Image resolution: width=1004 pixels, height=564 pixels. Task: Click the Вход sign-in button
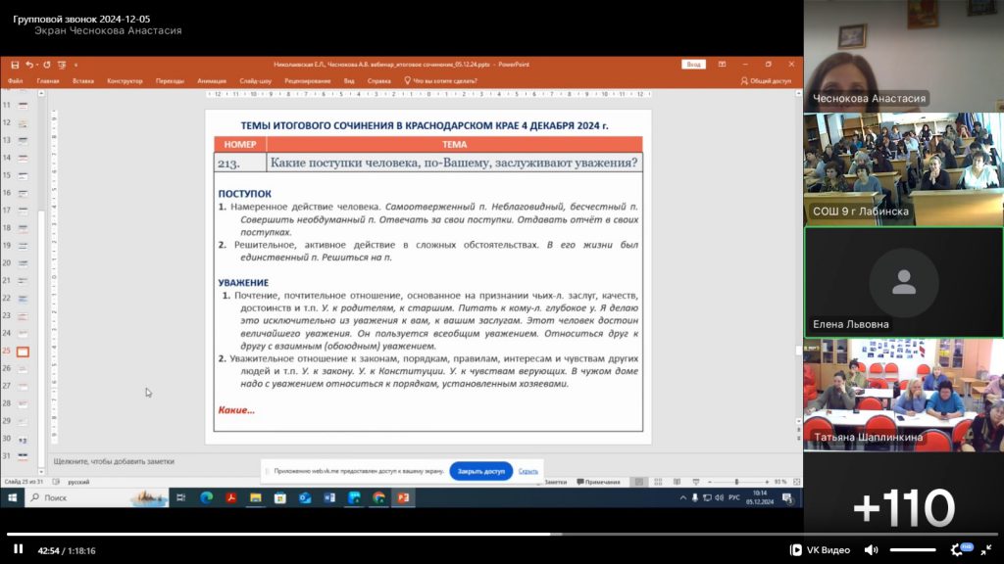point(694,65)
